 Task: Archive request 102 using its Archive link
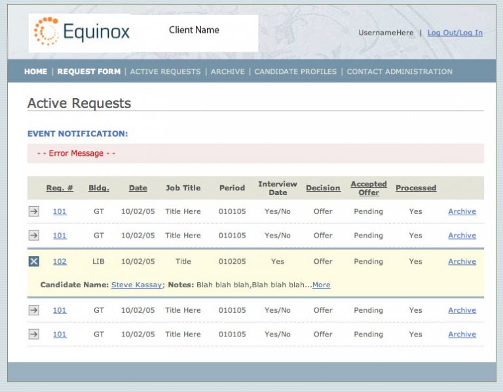point(462,262)
